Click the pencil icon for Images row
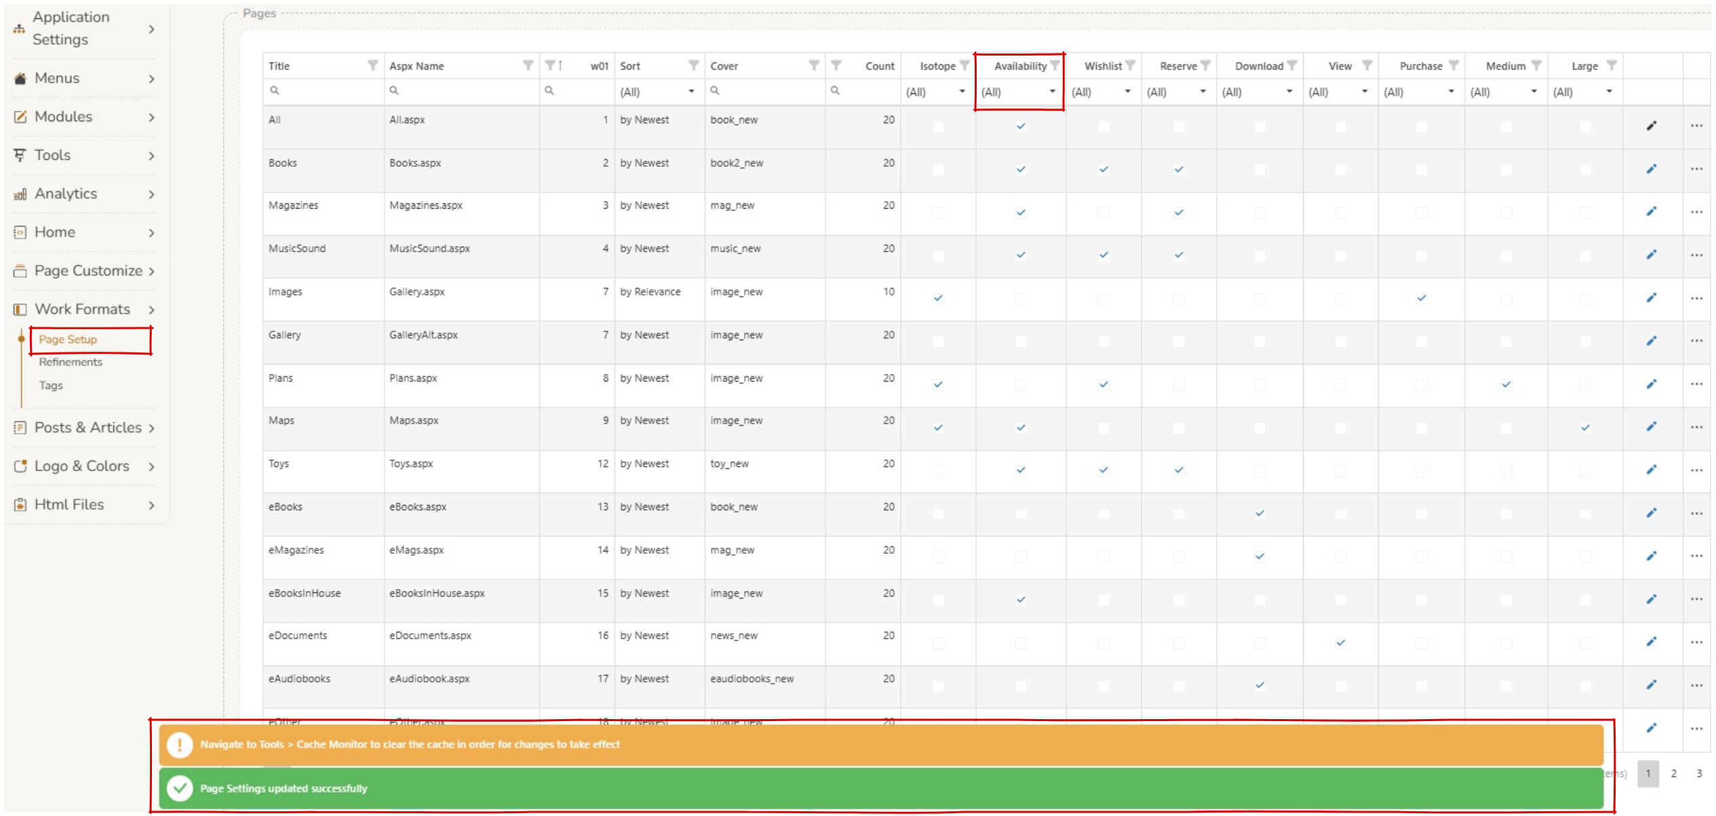Viewport: 1716px width, 816px height. pos(1651,298)
